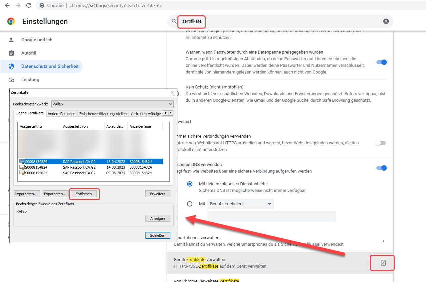Open Gerätezertifikate verwalten via external link icon

tap(383, 263)
